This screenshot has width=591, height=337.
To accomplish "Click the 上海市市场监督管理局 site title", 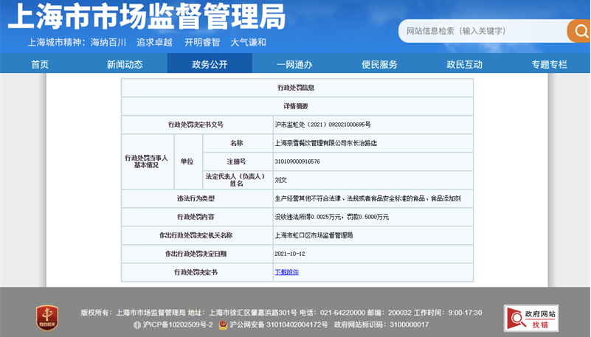I will point(147,16).
